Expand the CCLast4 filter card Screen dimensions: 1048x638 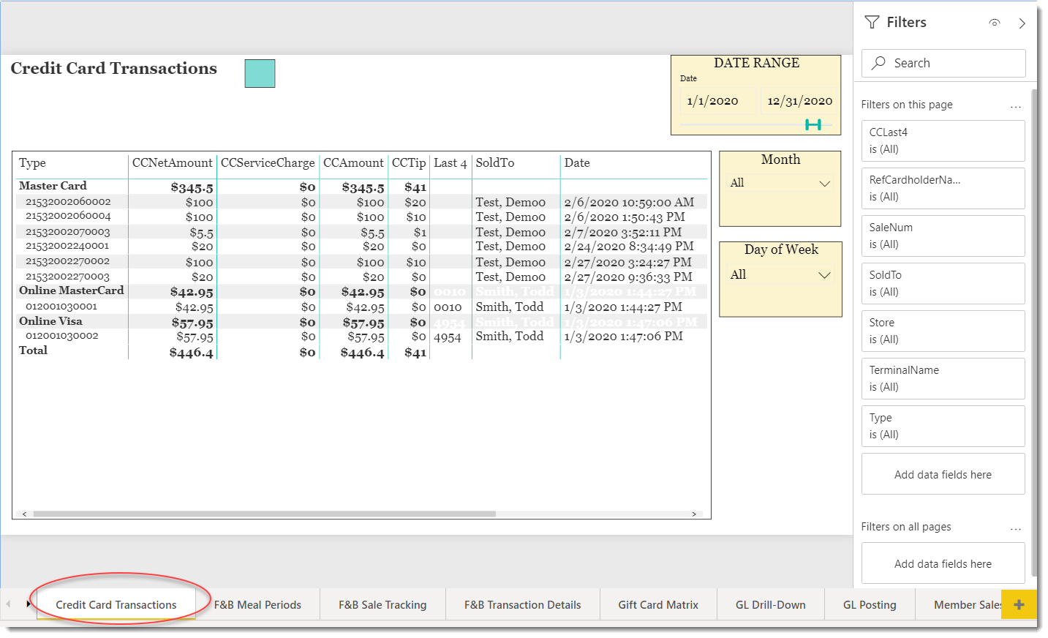943,140
